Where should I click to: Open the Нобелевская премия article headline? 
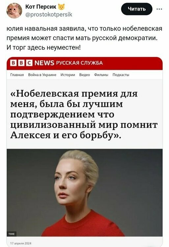click(84, 114)
